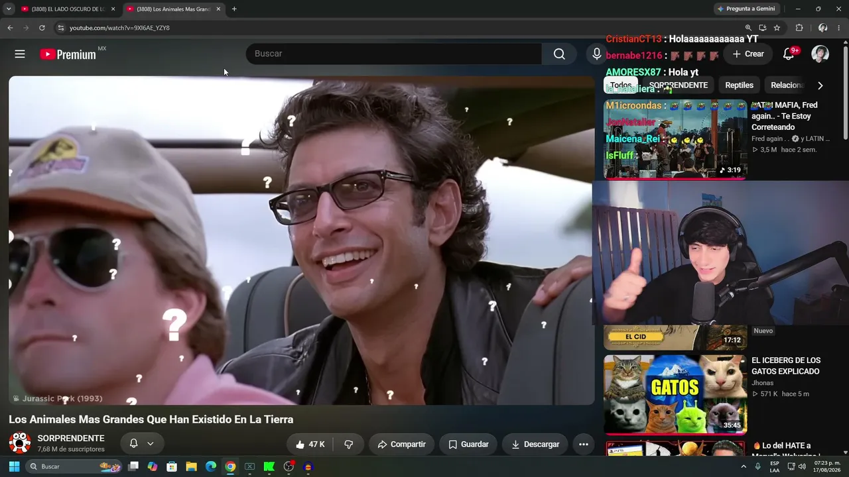Screen dimensions: 849x477
Task: Open the GATOS iceberg video thumbnail
Action: coord(675,395)
